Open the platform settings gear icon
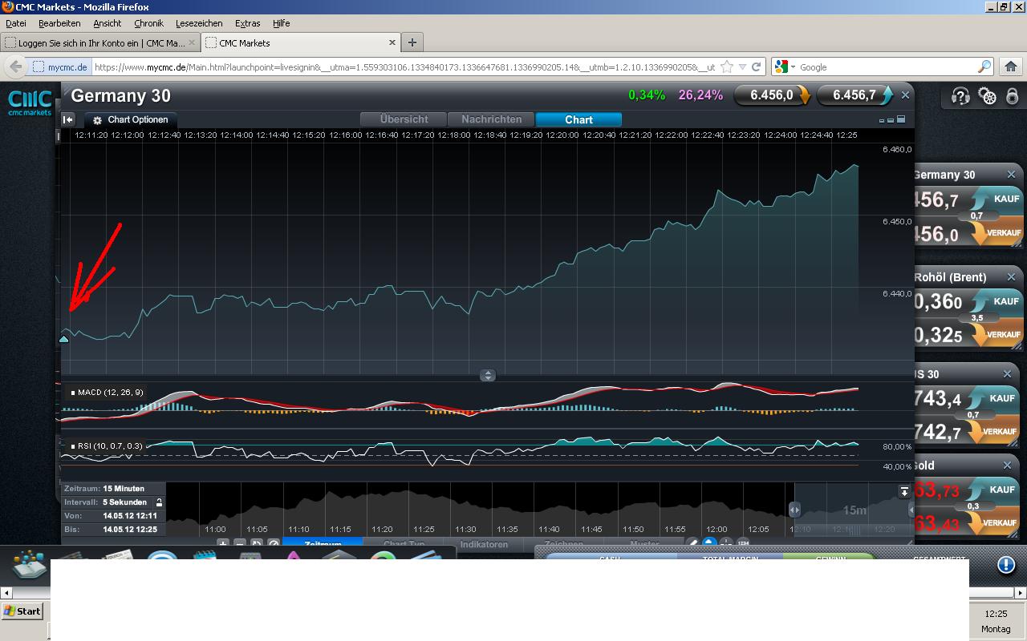Viewport: 1027px width, 641px height. [988, 96]
